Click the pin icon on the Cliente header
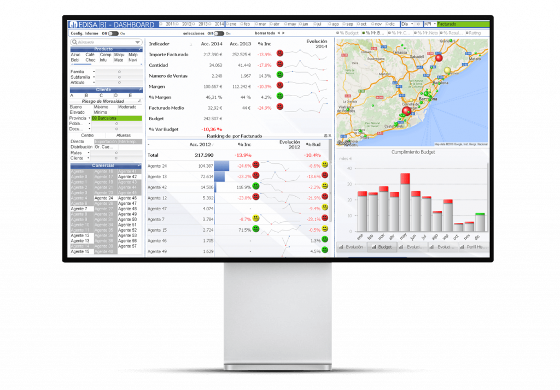Screen dimensions: 560x390 point(141,89)
